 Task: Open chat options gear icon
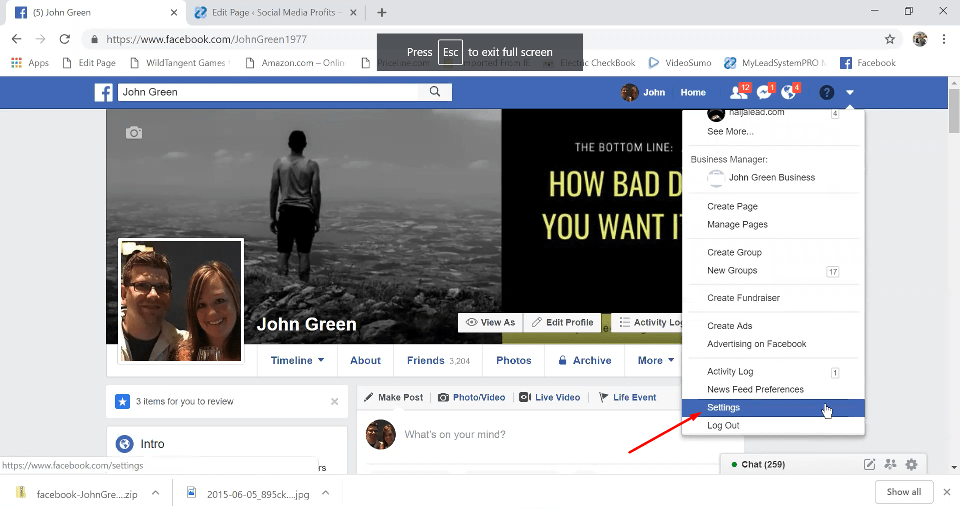911,464
